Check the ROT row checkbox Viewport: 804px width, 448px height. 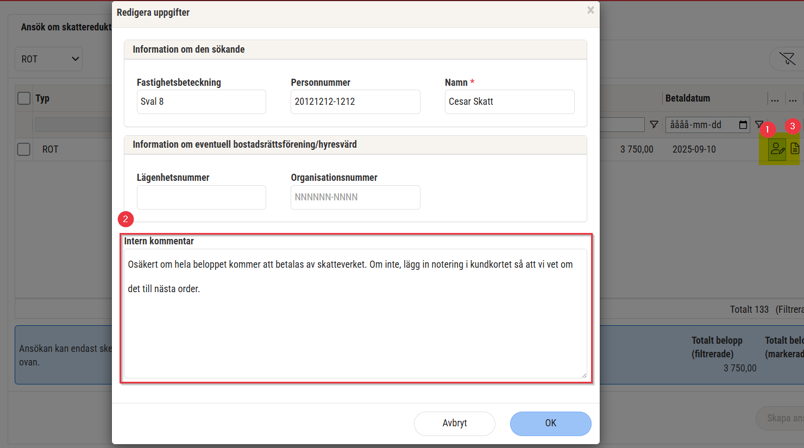pos(24,149)
